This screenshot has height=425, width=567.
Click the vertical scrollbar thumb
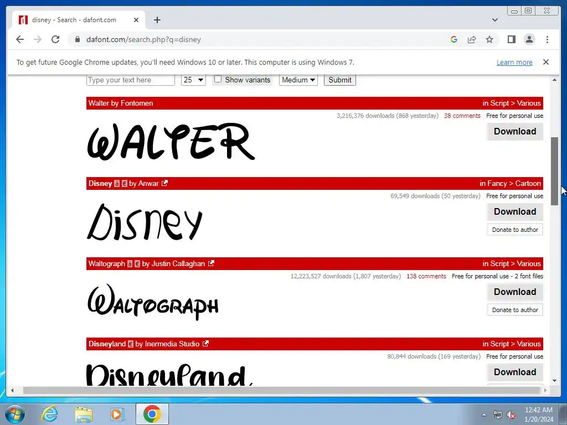pos(554,172)
